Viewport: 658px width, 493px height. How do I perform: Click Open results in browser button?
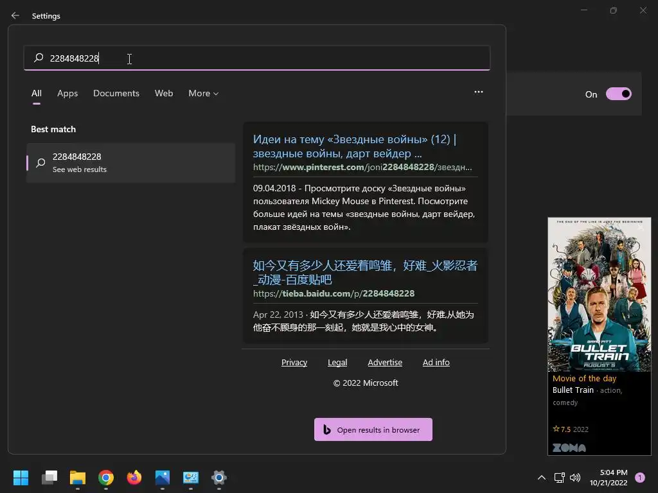pos(373,429)
